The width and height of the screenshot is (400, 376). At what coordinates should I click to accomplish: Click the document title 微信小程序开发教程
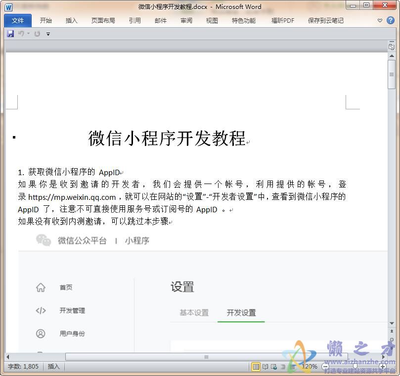coord(167,139)
